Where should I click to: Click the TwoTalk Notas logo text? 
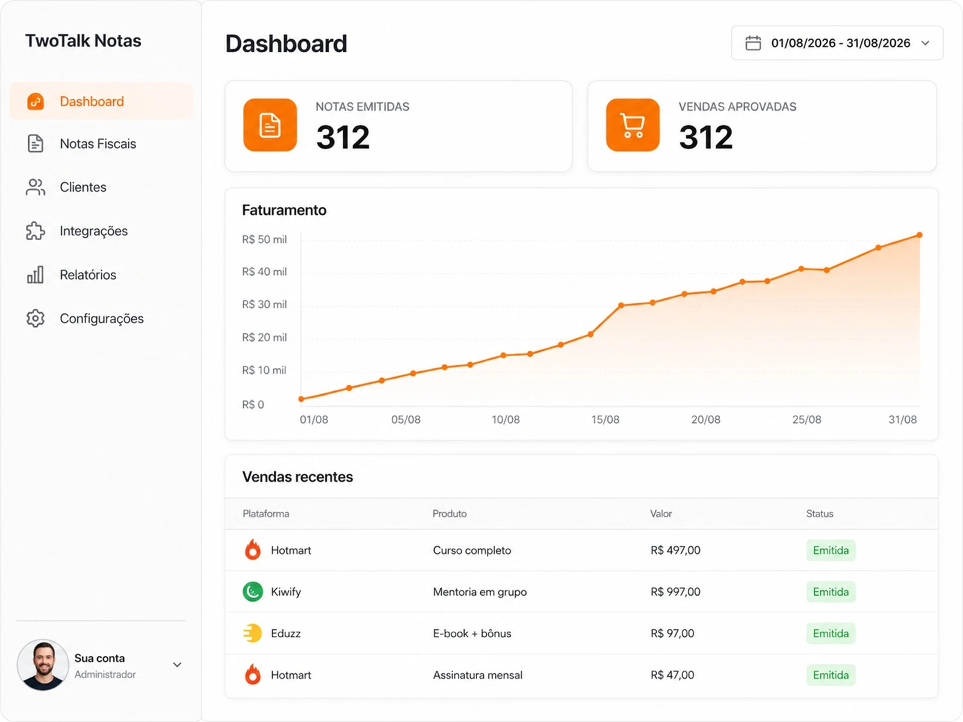tap(83, 41)
